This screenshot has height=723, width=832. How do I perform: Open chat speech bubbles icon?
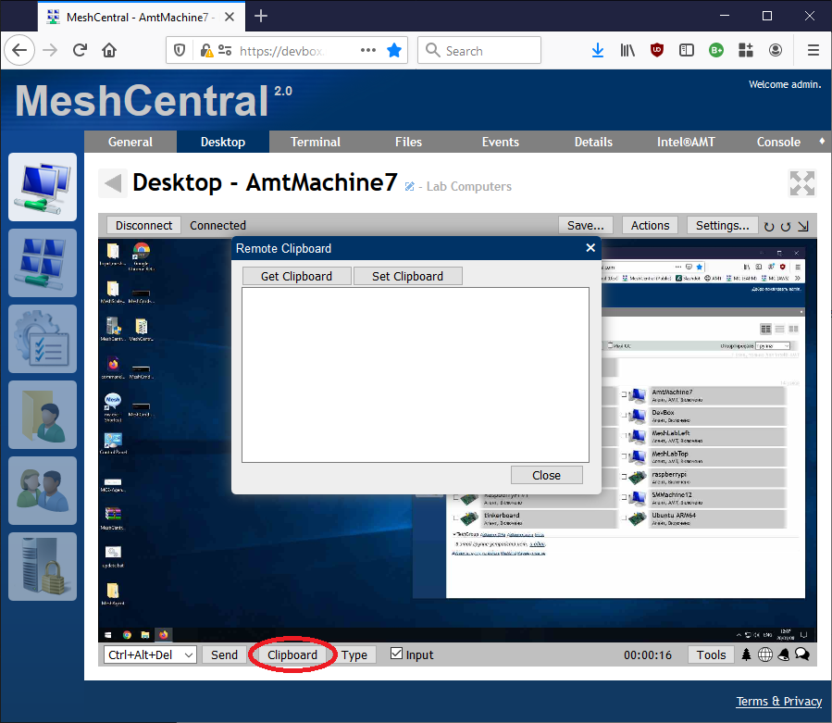[802, 654]
